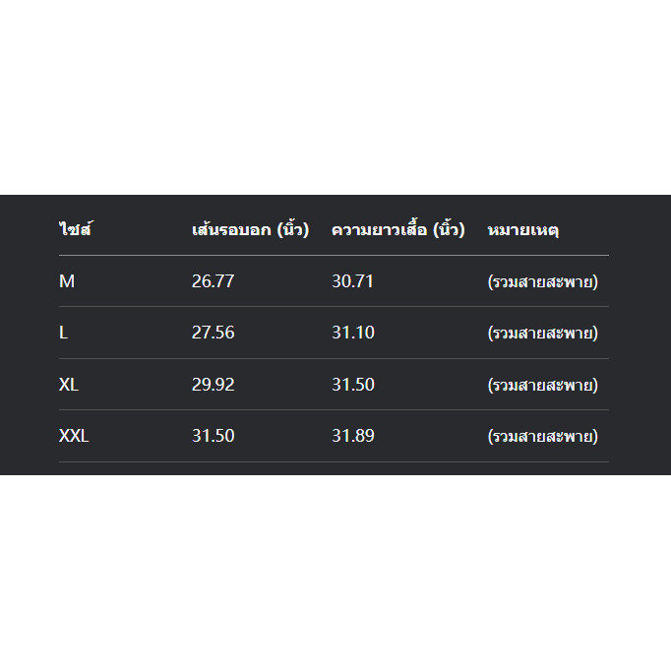Screen dimensions: 671x671
Task: Select the (รวมสายสะพาย) note in XXL row
Action: pyautogui.click(x=543, y=437)
